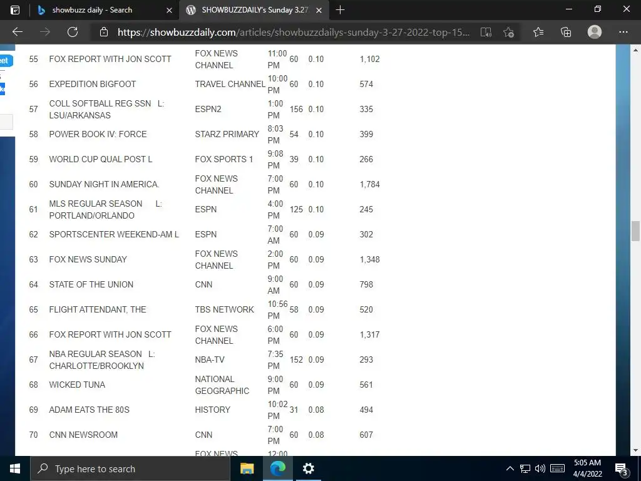View site info via the lock icon
The image size is (641, 481).
104,33
